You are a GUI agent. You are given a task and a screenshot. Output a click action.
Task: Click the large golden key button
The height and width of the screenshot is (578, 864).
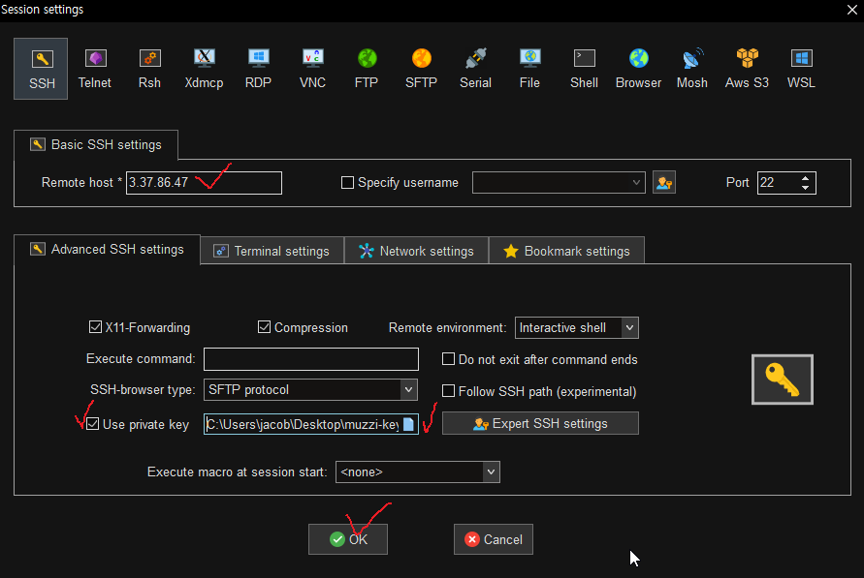(782, 380)
